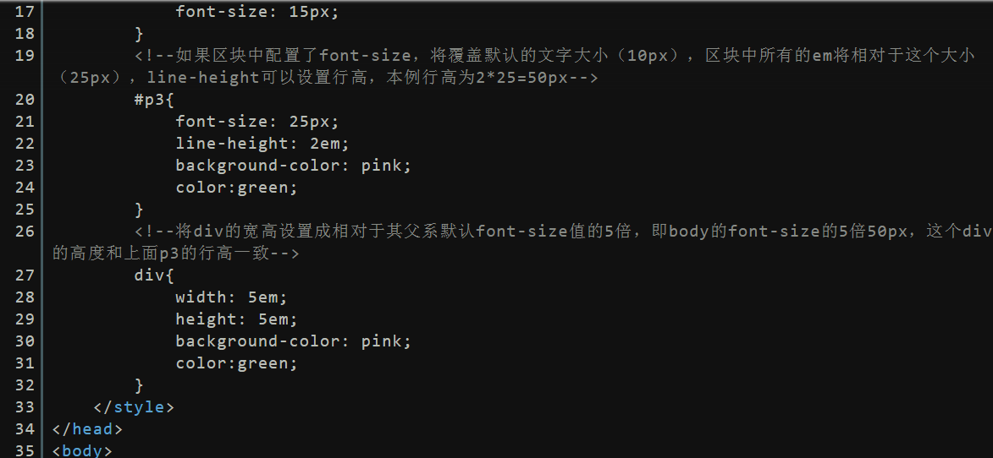The height and width of the screenshot is (458, 993).
Task: Click the width: 5em; declaration
Action: [231, 297]
